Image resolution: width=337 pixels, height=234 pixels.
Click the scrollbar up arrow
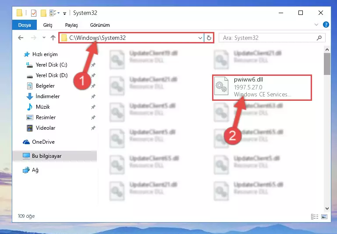click(327, 50)
